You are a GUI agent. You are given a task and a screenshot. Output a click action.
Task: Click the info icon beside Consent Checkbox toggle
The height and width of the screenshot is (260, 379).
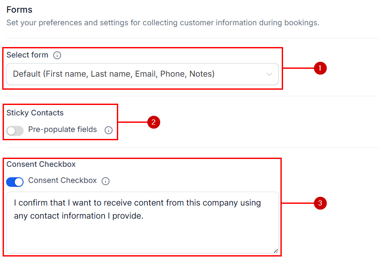coord(106,181)
